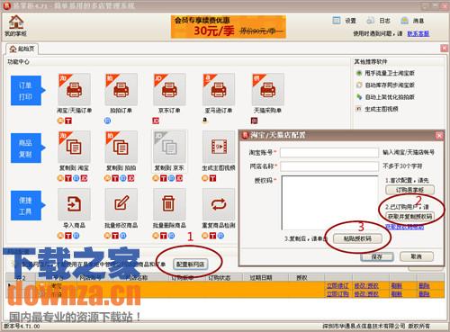Click 删除 in the 立即续订 row
450x332 pixels.
424,286
